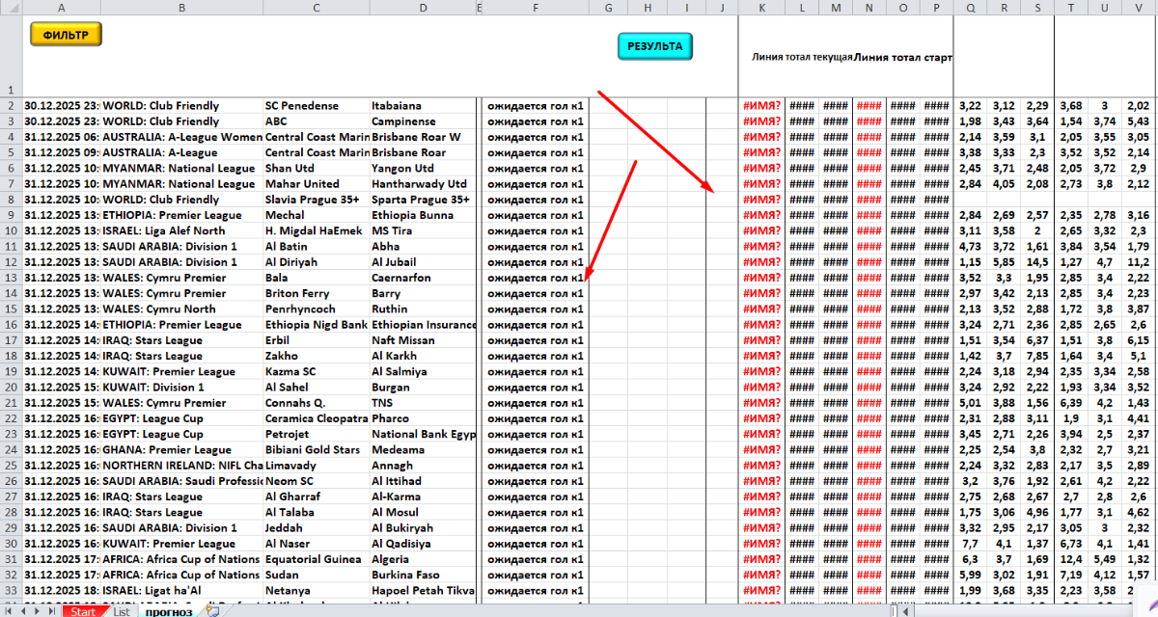1158x617 pixels.
Task: Select the #ИМЯ? error cell in row 2
Action: [762, 106]
